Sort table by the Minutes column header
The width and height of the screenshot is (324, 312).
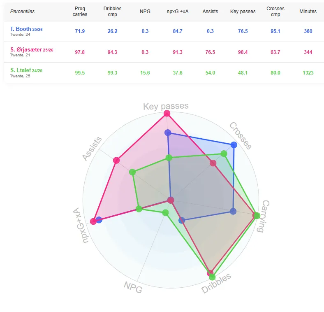point(308,12)
